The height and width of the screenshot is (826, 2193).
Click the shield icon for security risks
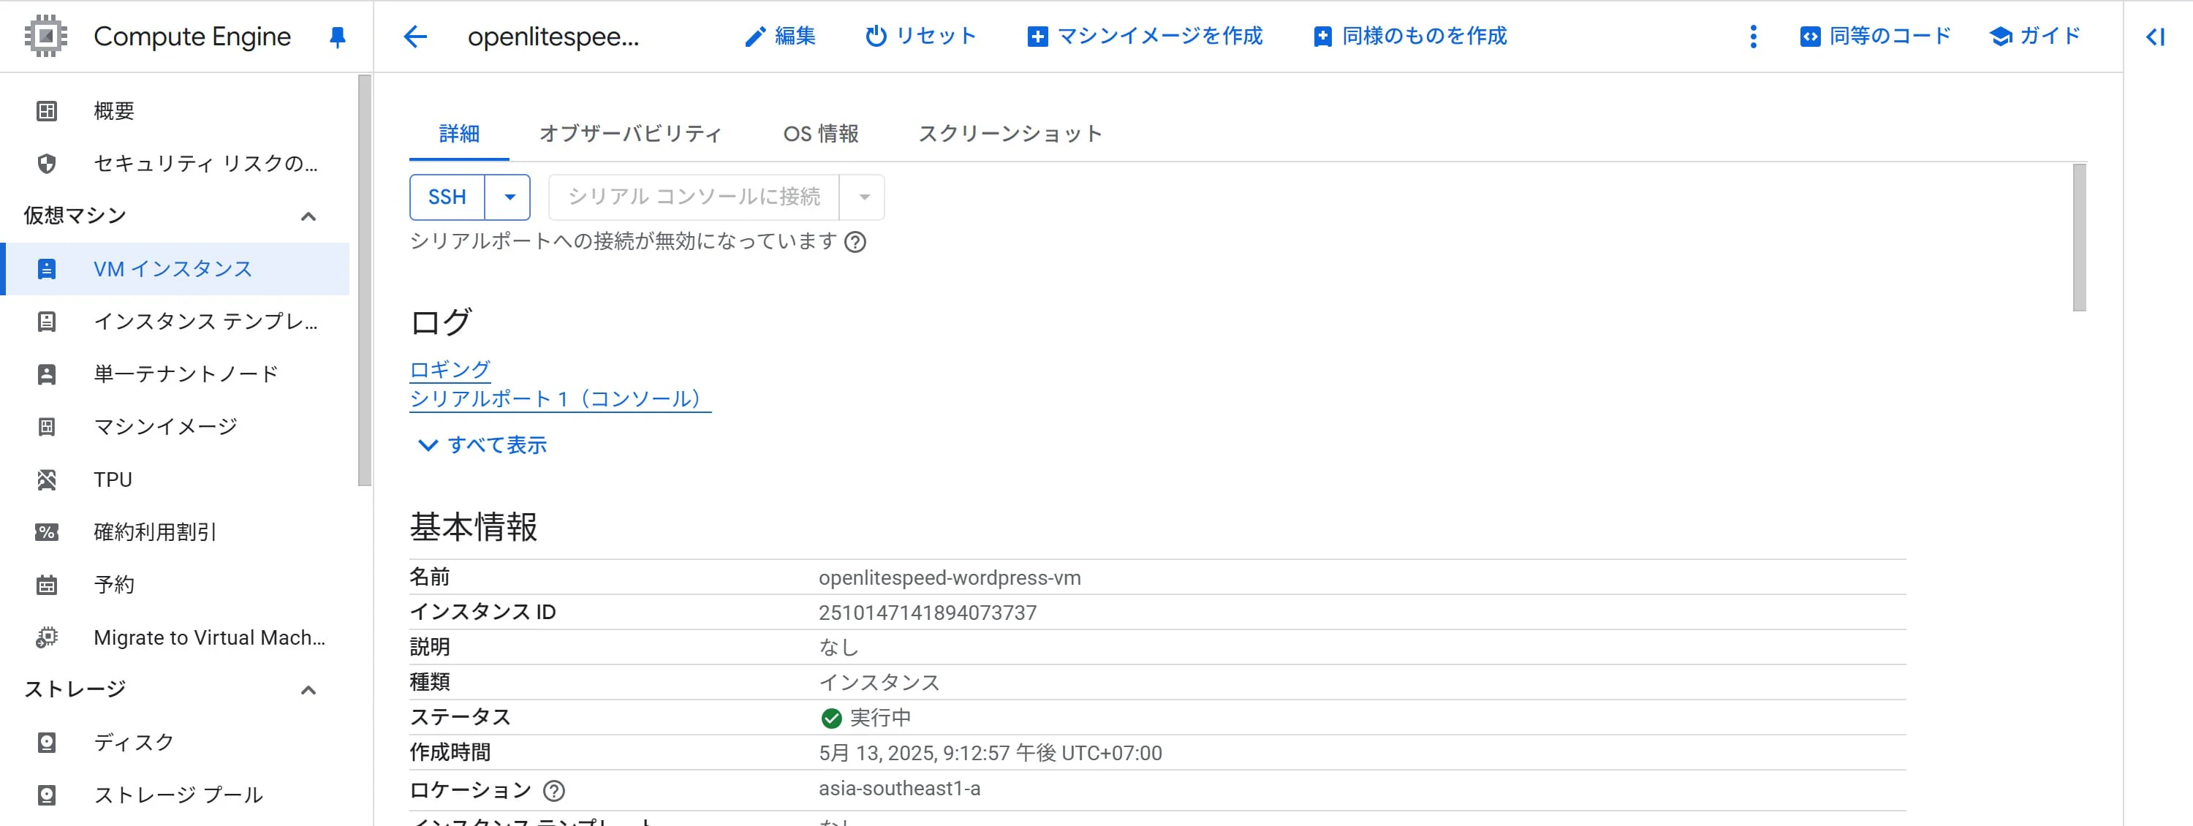(x=47, y=164)
